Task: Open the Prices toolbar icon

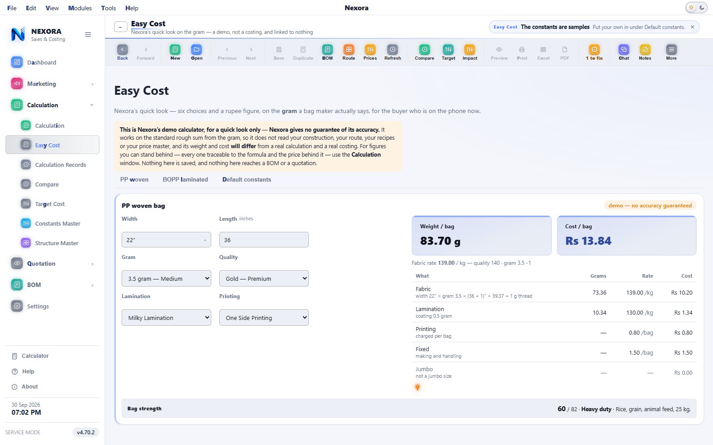Action: pyautogui.click(x=370, y=52)
